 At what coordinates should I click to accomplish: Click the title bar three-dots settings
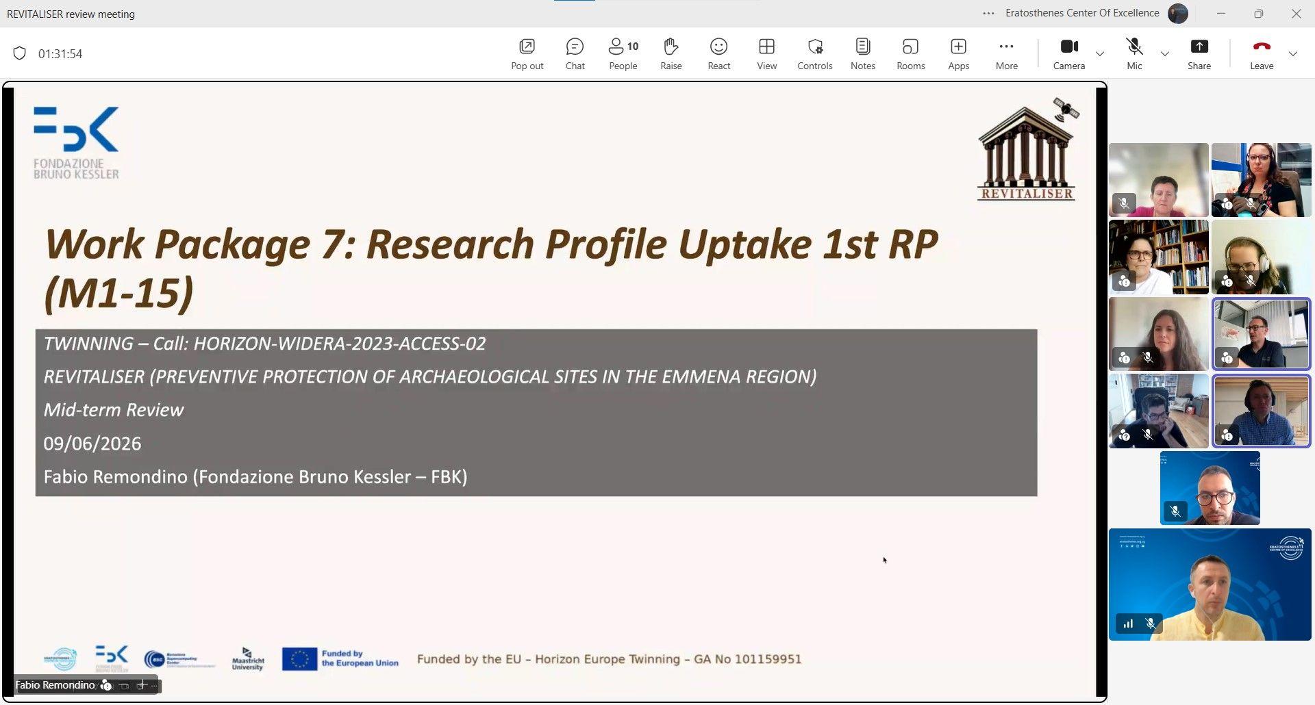pyautogui.click(x=988, y=13)
